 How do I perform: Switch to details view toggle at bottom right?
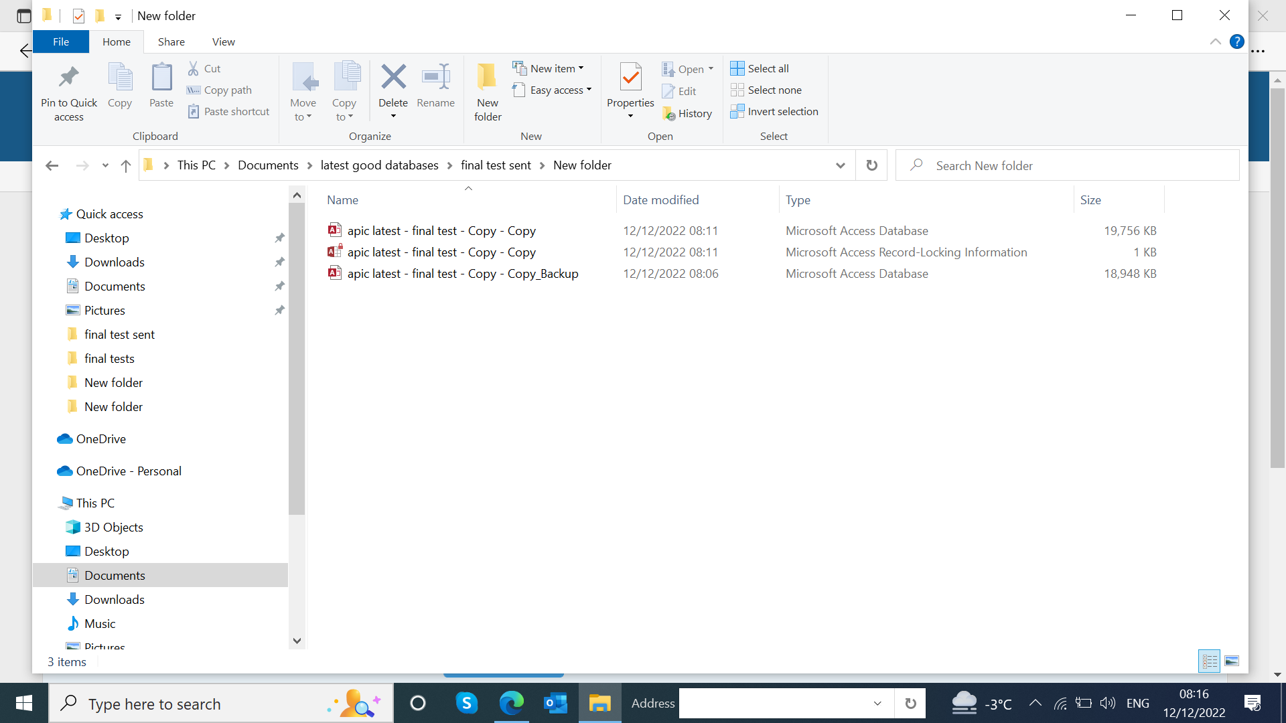pos(1210,661)
